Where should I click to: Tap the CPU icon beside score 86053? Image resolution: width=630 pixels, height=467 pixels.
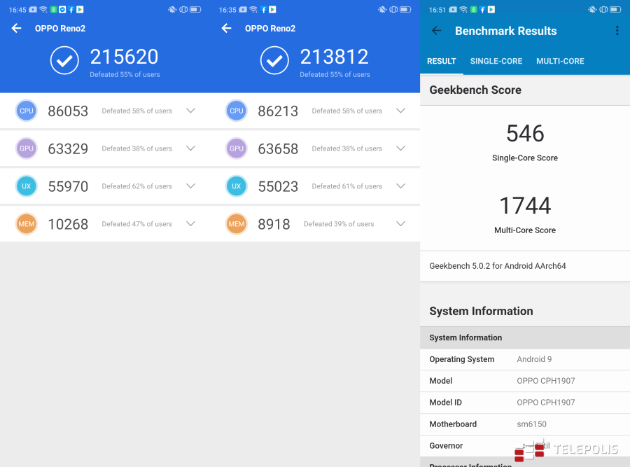[27, 111]
